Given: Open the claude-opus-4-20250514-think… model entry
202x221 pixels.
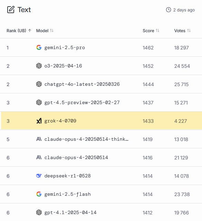Looking at the screenshot, I should 87,139.
